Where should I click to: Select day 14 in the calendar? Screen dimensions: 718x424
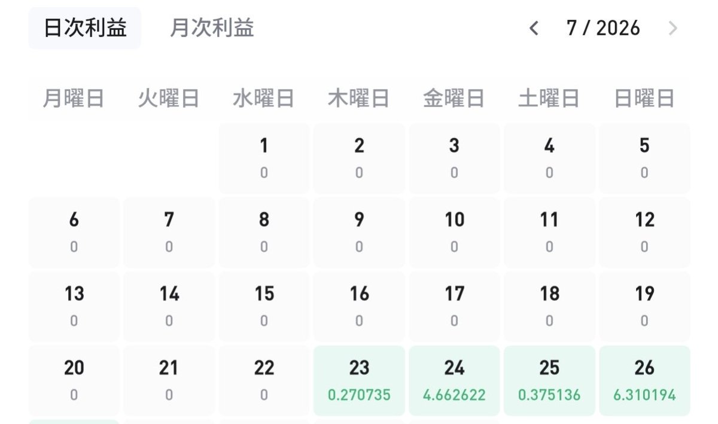point(169,307)
